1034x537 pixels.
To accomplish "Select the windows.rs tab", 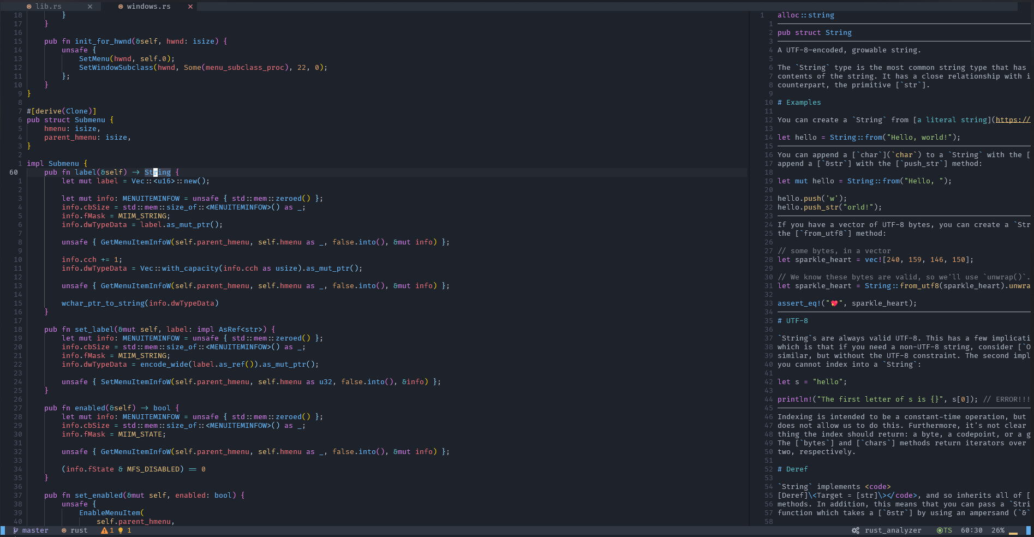I will [x=148, y=7].
